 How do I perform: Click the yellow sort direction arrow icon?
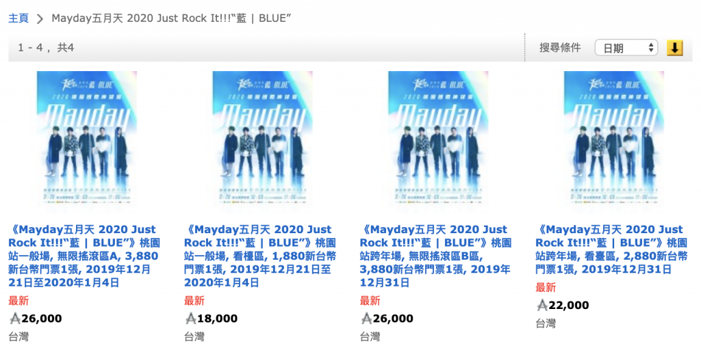(675, 48)
